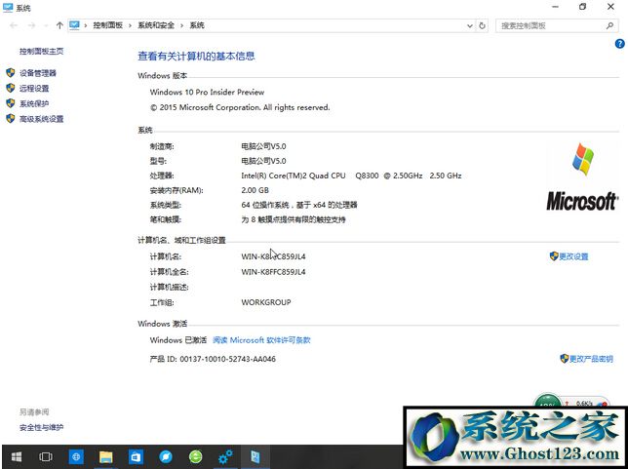Click the shield icon beside 设备管理器
The height and width of the screenshot is (469, 628).
click(11, 72)
